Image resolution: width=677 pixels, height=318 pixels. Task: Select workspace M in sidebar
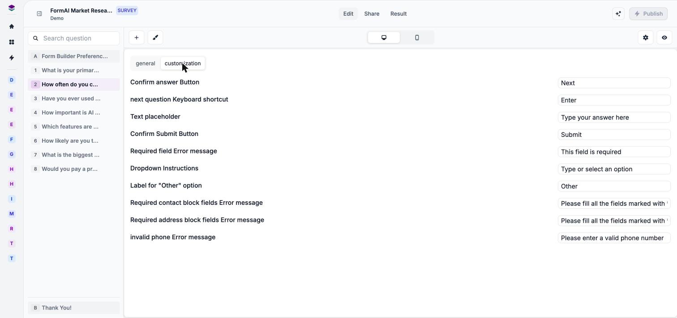(12, 214)
